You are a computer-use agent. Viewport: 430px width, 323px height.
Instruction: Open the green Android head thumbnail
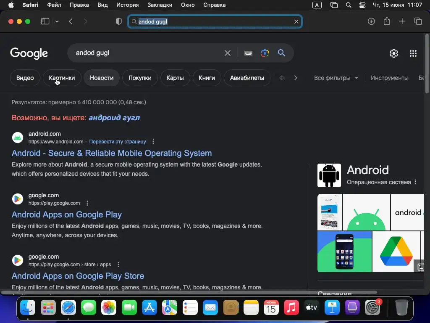point(366,212)
